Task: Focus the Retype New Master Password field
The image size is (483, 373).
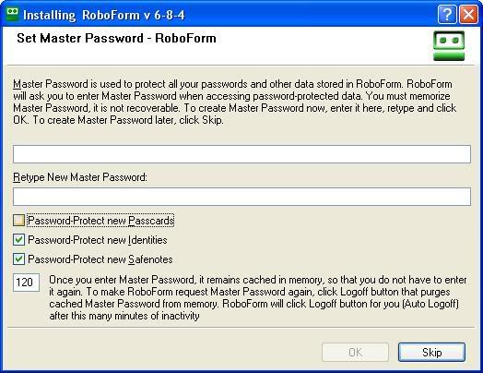Action: click(241, 197)
